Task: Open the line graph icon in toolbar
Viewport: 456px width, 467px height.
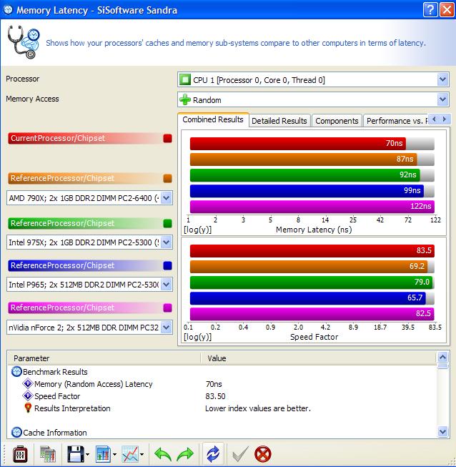Action: [x=130, y=455]
